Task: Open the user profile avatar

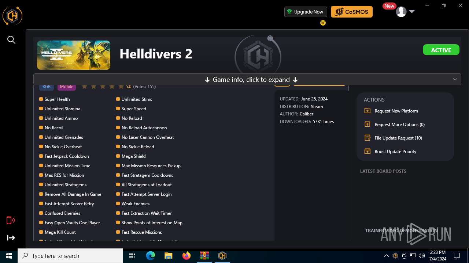Action: pos(401,12)
